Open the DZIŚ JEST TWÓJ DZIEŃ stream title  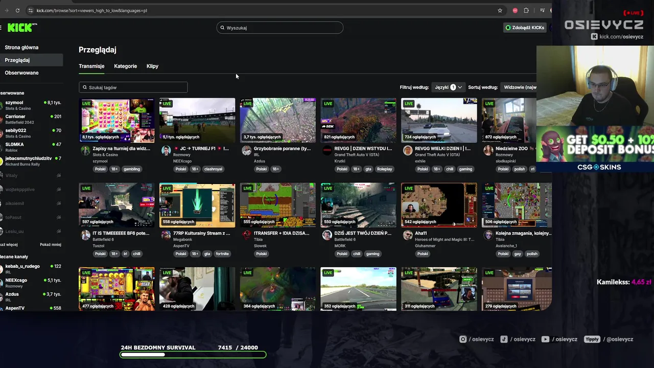363,233
